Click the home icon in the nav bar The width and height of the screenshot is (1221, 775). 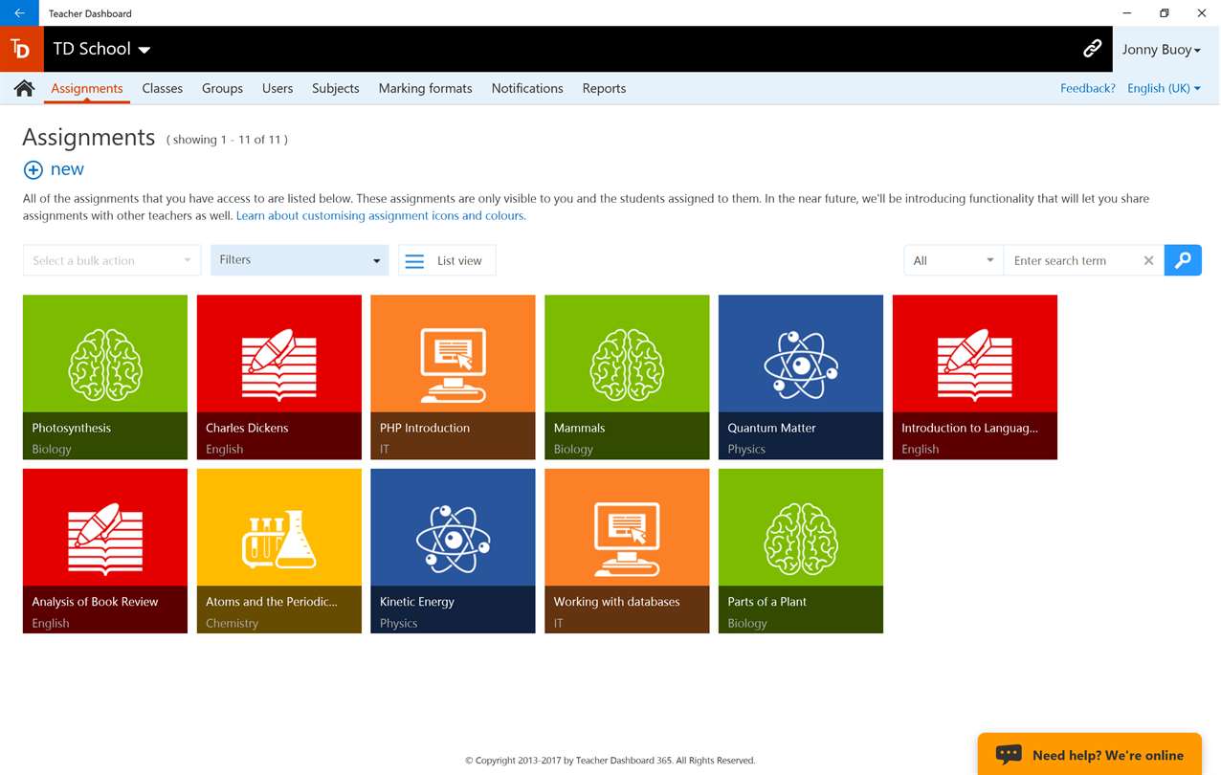pos(25,88)
